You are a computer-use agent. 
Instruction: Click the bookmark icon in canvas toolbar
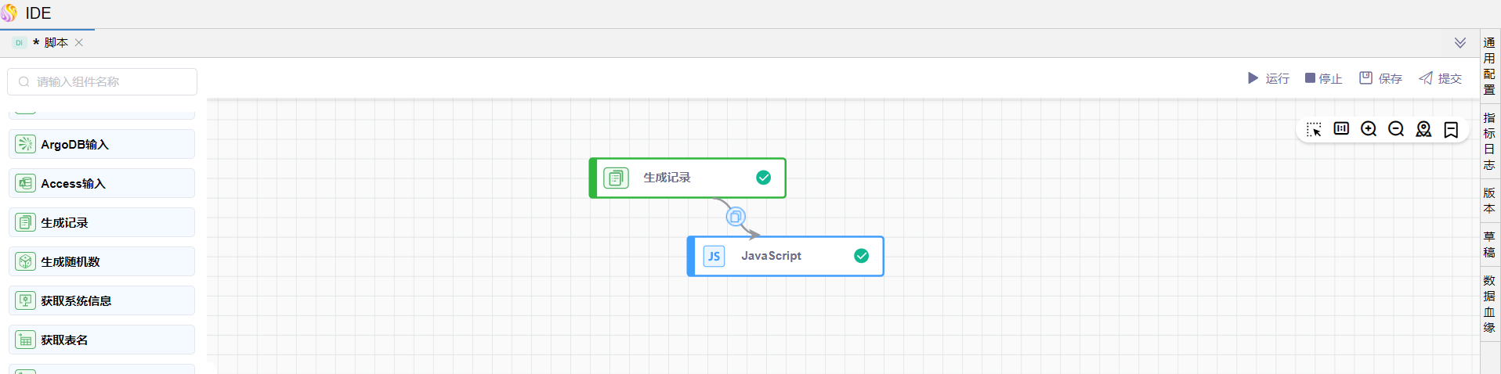1451,129
